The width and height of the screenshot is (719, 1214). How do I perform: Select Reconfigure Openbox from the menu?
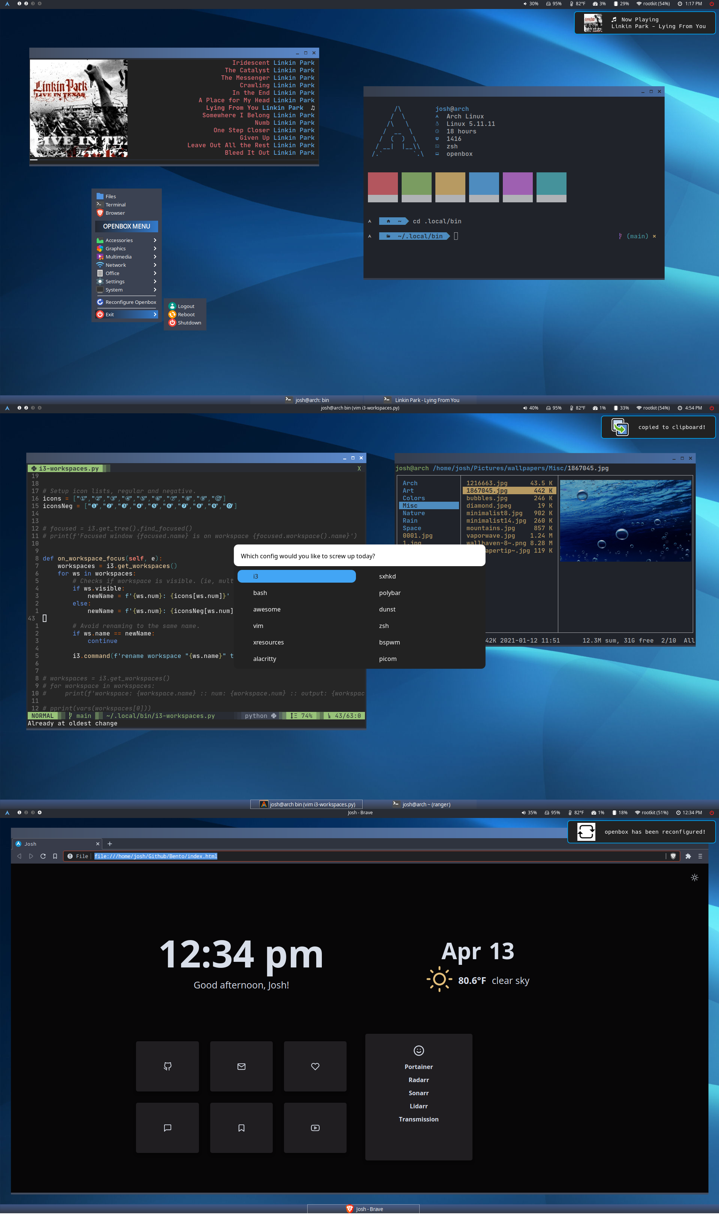pos(131,302)
